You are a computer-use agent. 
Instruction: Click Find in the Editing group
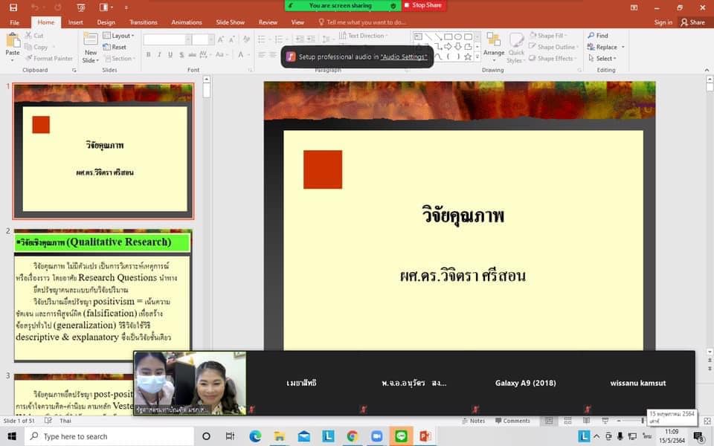click(x=597, y=36)
